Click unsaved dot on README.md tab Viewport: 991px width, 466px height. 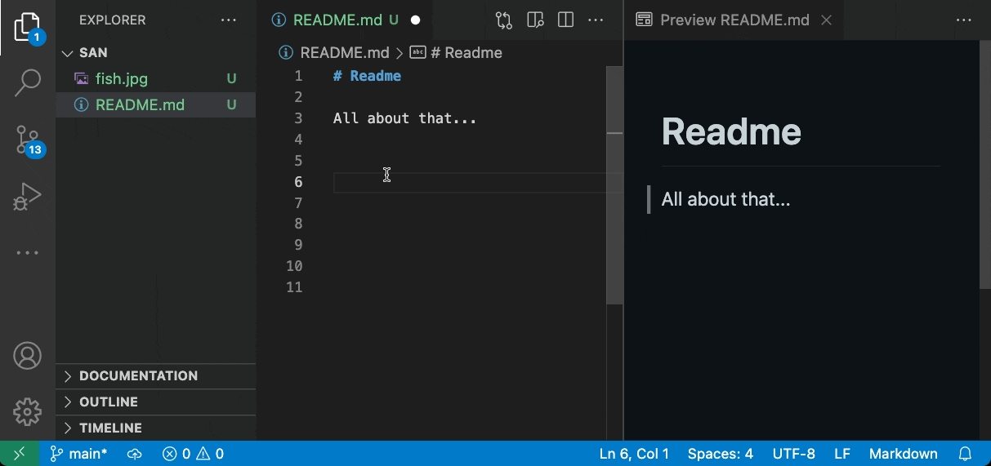[415, 20]
